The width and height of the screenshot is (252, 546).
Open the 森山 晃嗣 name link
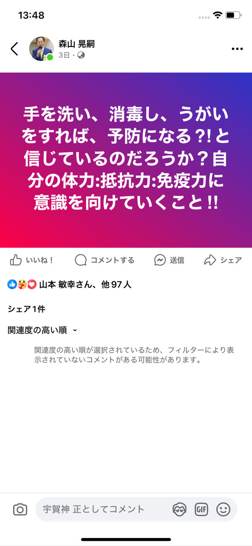pyautogui.click(x=76, y=44)
